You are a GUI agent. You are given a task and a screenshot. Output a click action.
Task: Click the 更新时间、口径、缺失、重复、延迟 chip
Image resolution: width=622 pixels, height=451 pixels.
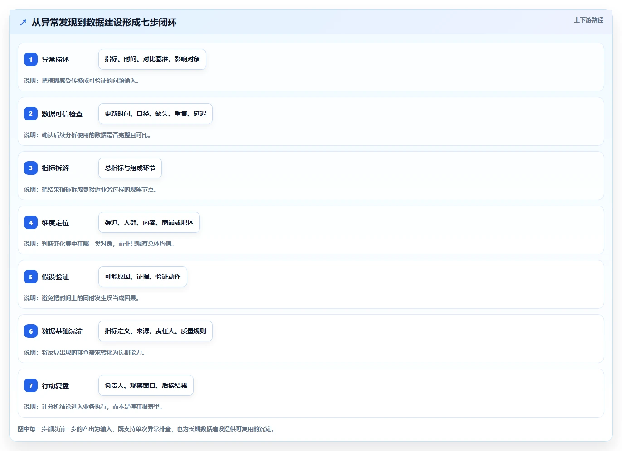(155, 114)
